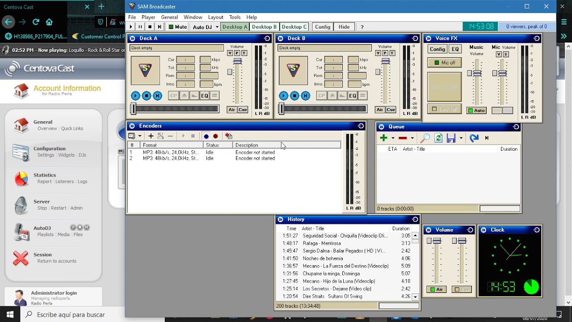Viewport: 572px width, 322px height.
Task: Open the Player menu
Action: (x=148, y=17)
